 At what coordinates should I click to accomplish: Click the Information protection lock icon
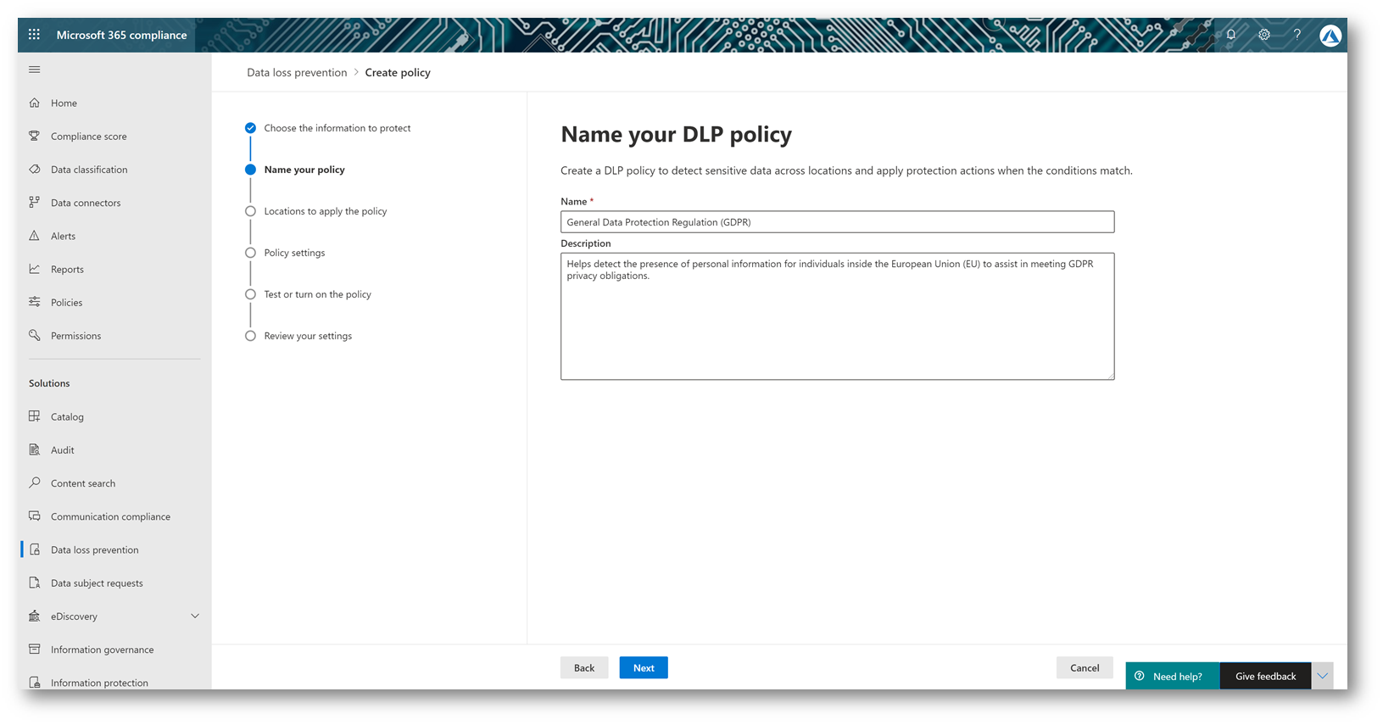[x=35, y=683]
